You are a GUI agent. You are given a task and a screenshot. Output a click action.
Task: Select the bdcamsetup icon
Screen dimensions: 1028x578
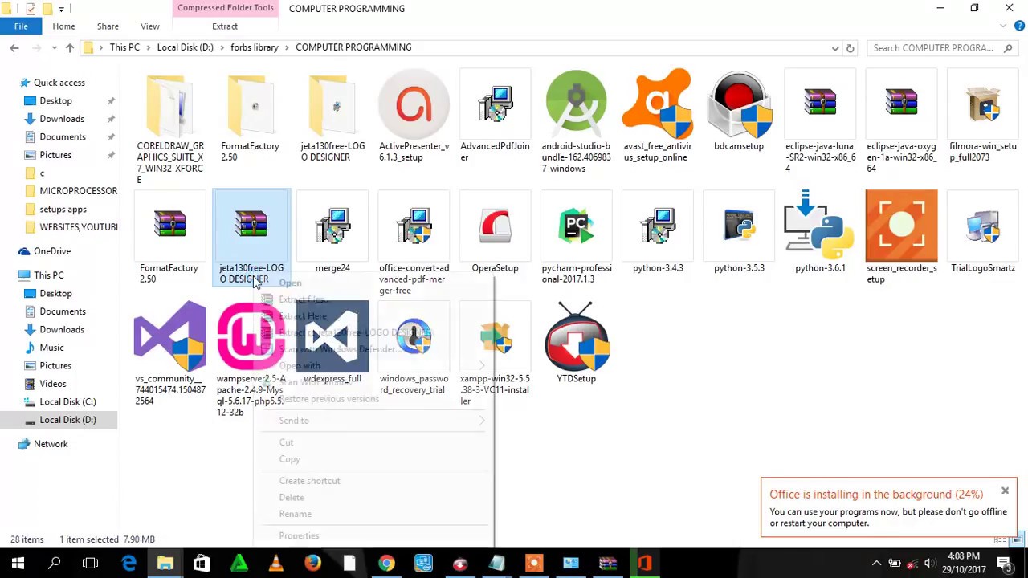click(x=739, y=104)
